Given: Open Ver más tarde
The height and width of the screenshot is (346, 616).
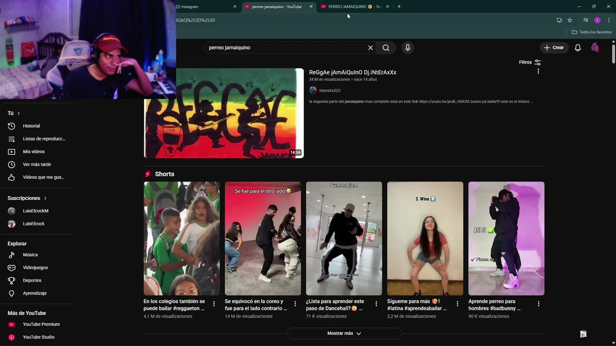Looking at the screenshot, I should [37, 164].
